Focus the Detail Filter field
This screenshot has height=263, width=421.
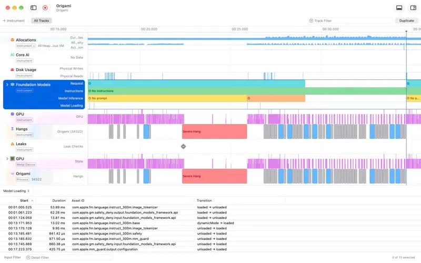tap(69, 257)
